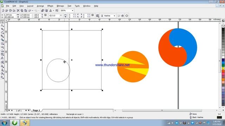This screenshot has width=225, height=126.
Task: Open the zoom level dropdown
Action: click(x=72, y=10)
